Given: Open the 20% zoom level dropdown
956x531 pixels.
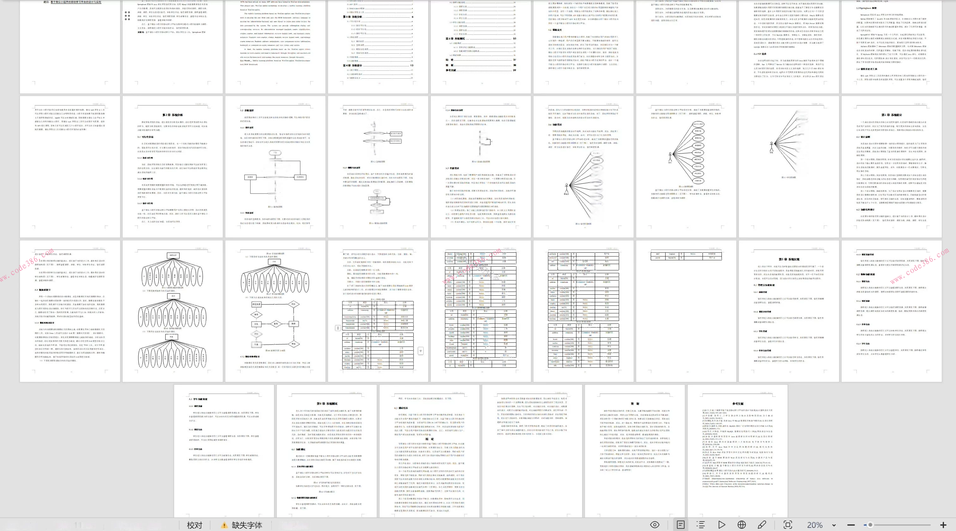Looking at the screenshot, I should pos(834,525).
